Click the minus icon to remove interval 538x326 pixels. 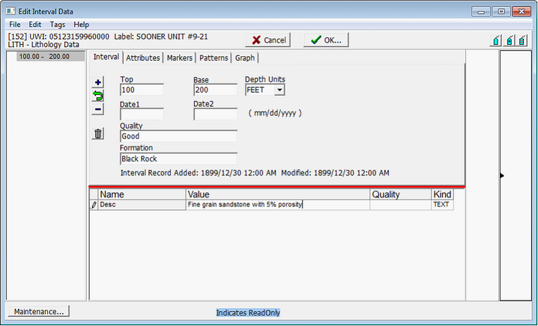97,110
